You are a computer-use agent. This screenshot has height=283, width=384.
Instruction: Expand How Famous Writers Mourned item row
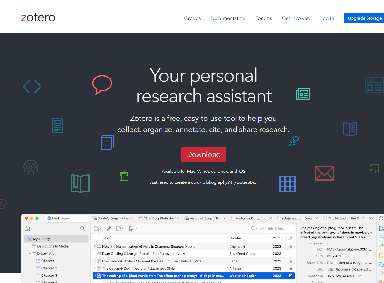pos(95,261)
